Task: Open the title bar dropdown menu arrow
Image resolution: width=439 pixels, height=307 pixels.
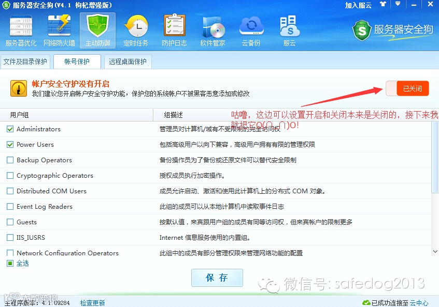Action: coord(398,4)
